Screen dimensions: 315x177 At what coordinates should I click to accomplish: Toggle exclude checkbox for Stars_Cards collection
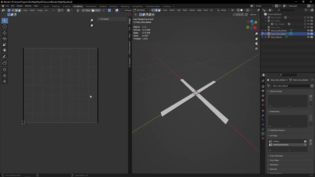click(305, 18)
